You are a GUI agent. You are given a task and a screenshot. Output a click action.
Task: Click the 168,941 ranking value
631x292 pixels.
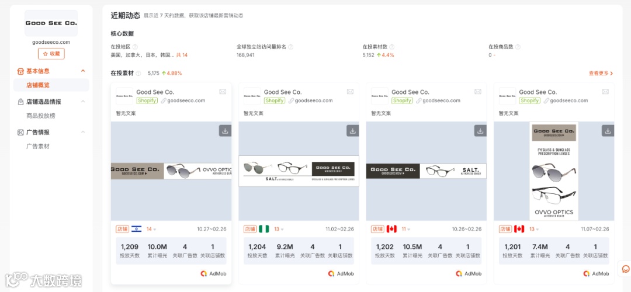[x=245, y=55]
